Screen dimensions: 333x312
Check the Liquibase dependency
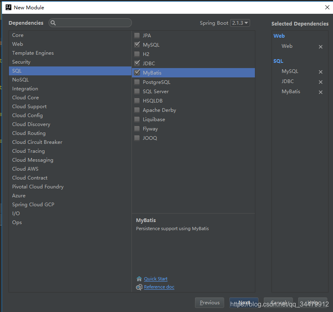tap(137, 119)
